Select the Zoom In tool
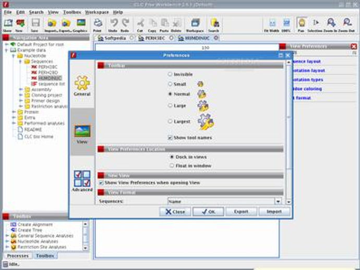The image size is (360, 270). click(x=331, y=25)
